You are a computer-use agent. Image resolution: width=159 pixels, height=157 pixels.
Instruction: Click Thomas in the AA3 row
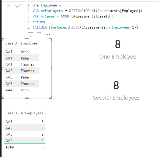coord(27,84)
